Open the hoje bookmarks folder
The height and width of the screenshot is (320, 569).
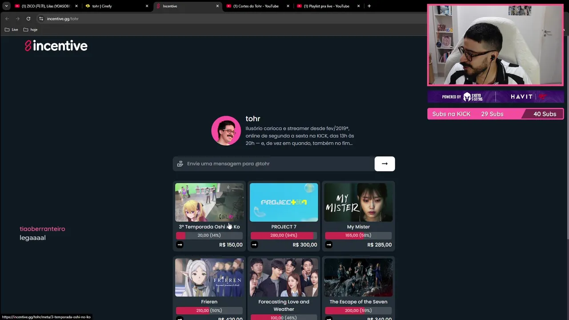pos(30,30)
